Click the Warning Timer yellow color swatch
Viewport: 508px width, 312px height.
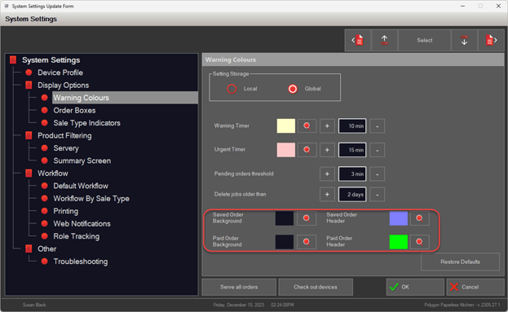click(286, 126)
